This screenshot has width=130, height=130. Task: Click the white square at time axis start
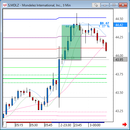tap(5, 125)
